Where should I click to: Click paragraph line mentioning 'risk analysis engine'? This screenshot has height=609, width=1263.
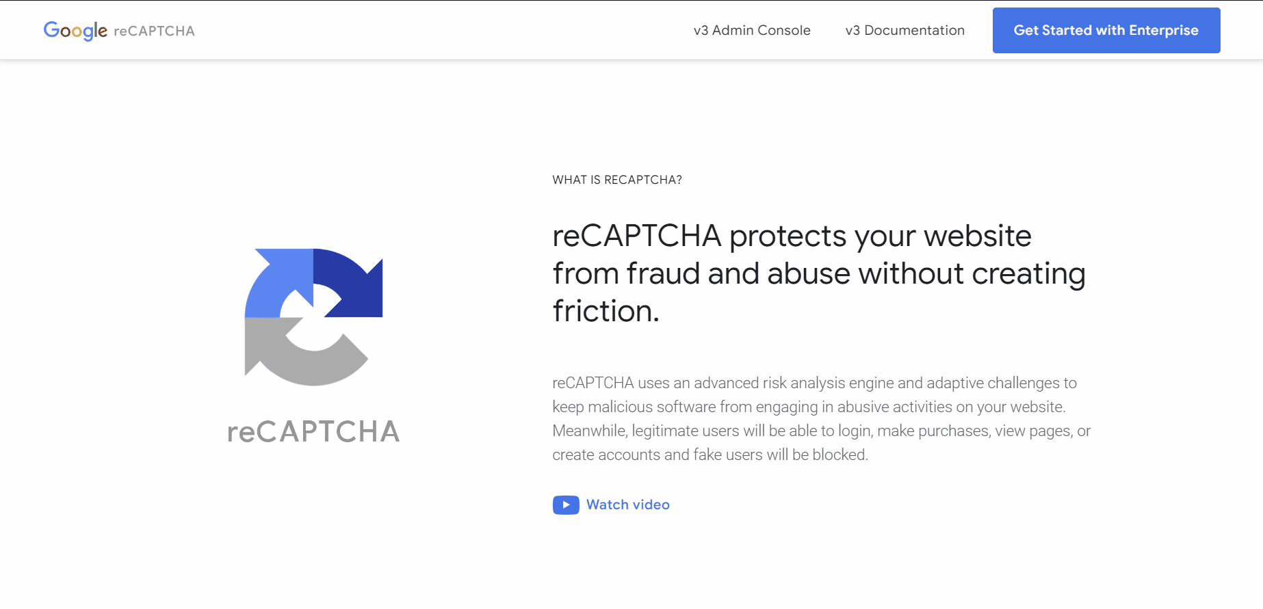coord(814,383)
